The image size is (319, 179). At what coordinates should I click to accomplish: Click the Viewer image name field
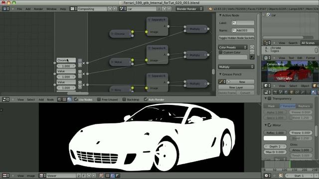[x=61, y=176]
